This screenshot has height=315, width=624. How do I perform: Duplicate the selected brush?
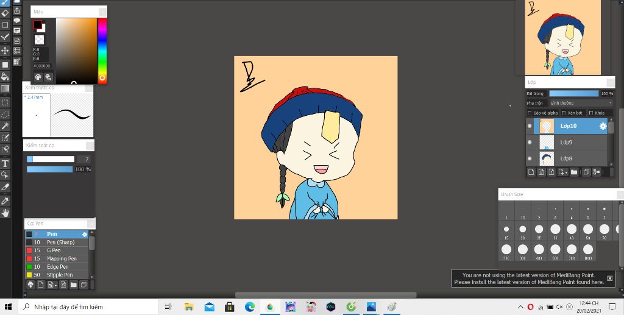(83, 285)
